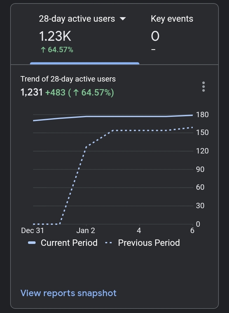The image size is (229, 313).
Task: Click the Key events value of 0
Action: pos(155,36)
